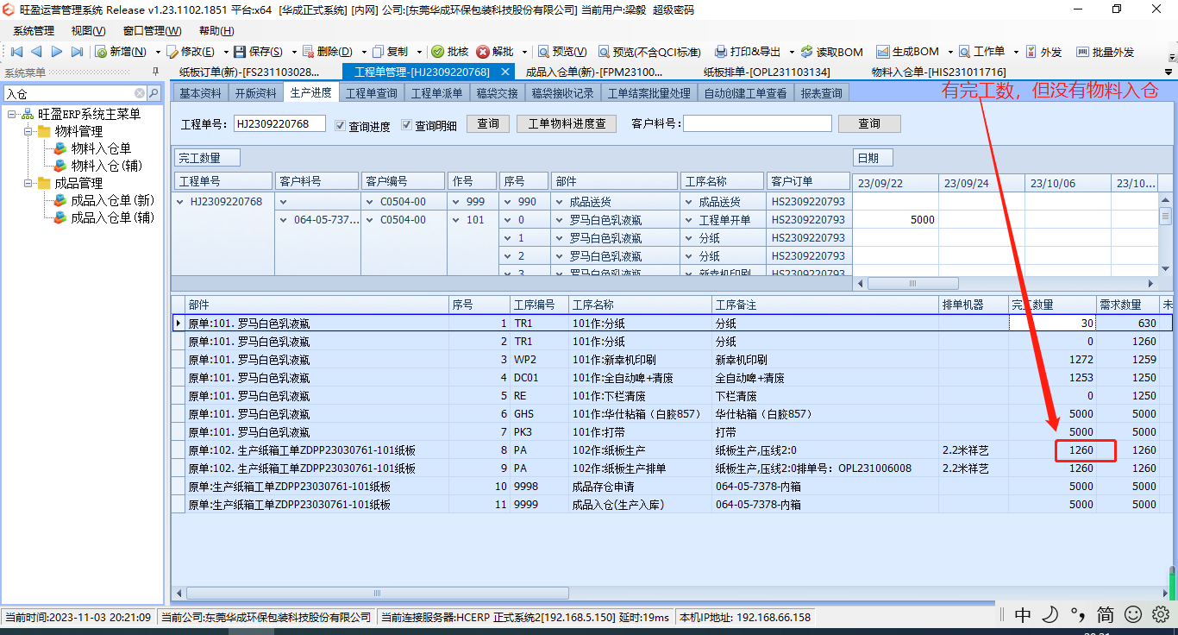This screenshot has width=1178, height=635.
Task: Collapse the 成品管理 tree folder
Action: (x=28, y=183)
